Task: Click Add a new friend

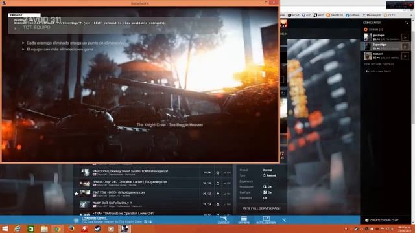Action: coord(377,71)
